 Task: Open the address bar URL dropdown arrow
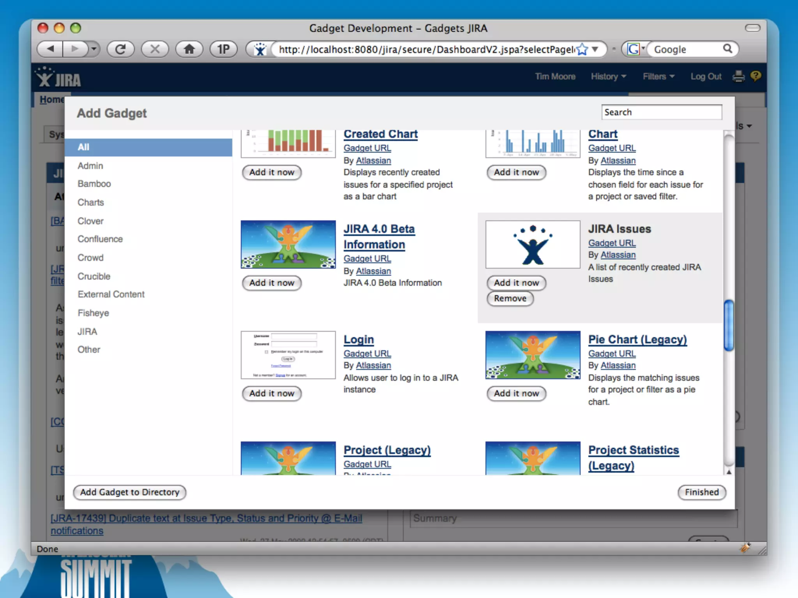point(595,49)
